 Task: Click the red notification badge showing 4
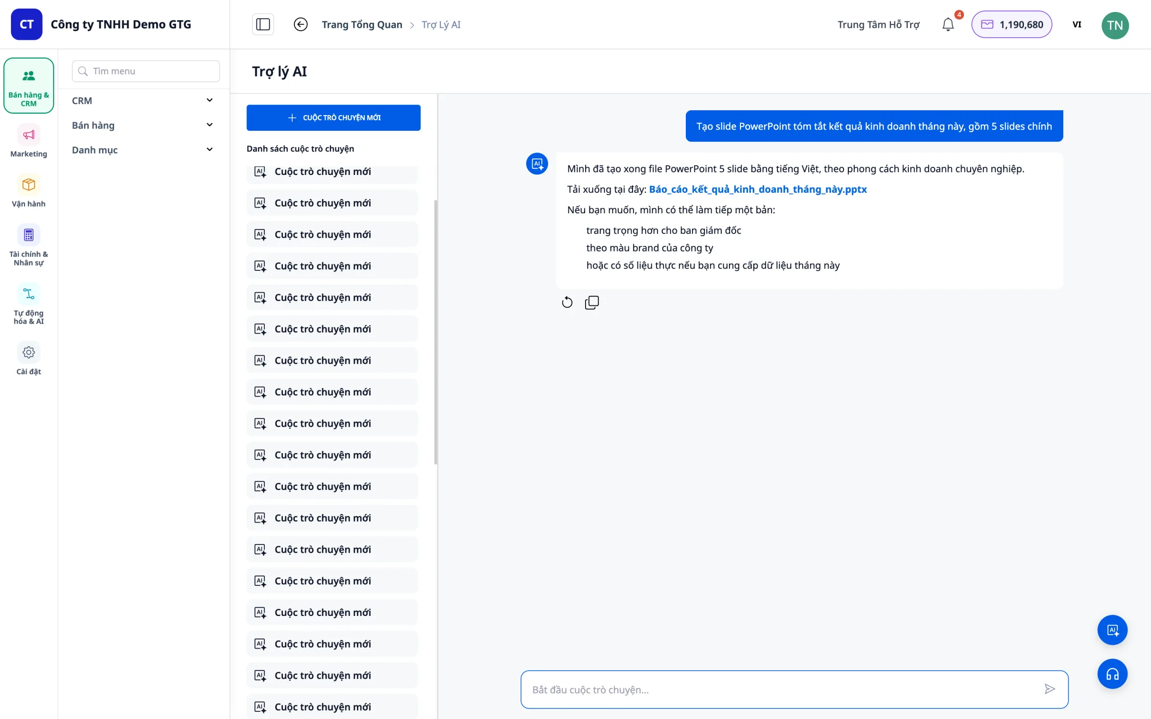pos(959,14)
